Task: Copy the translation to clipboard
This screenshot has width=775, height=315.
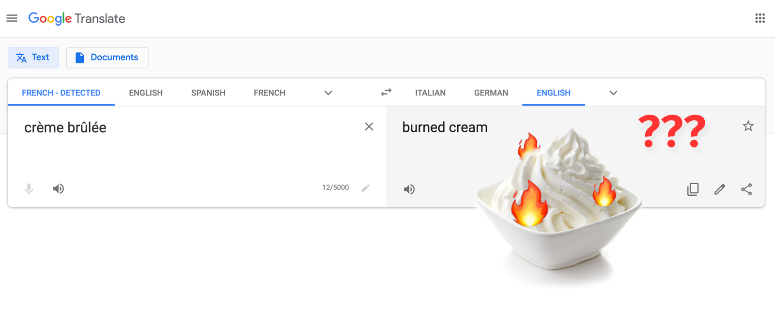Action: click(693, 189)
